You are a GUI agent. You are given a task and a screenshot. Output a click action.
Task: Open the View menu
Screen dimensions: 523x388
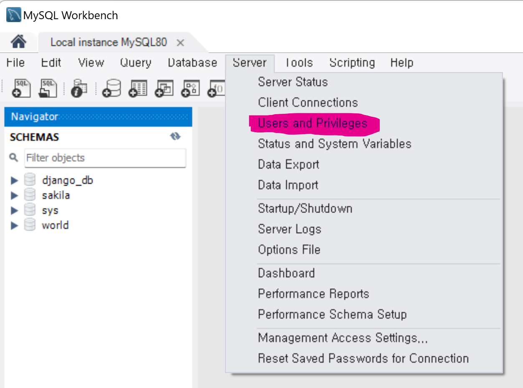[x=91, y=63]
